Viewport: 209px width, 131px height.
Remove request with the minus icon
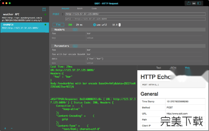click(x=11, y=128)
